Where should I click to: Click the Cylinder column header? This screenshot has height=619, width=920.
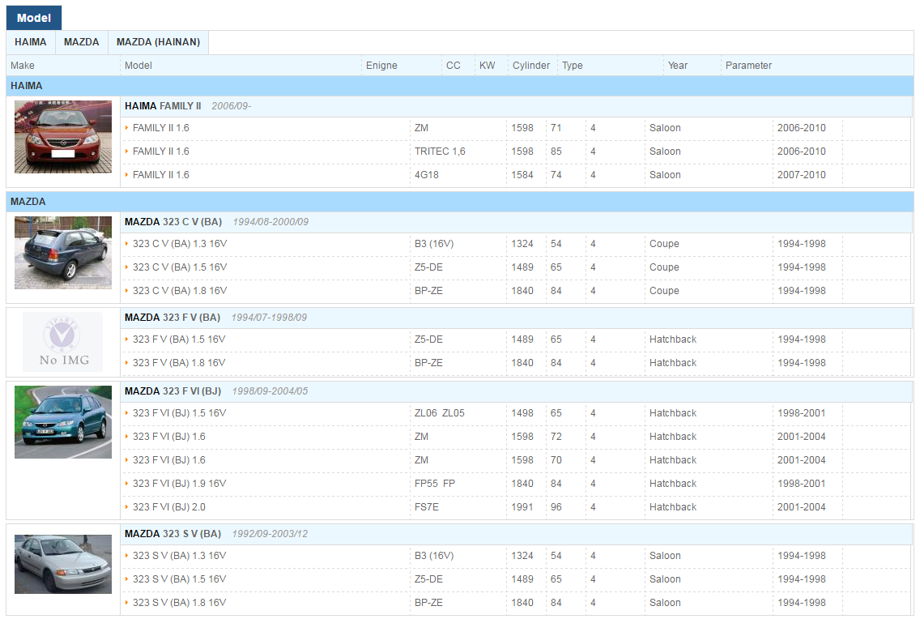(x=531, y=66)
